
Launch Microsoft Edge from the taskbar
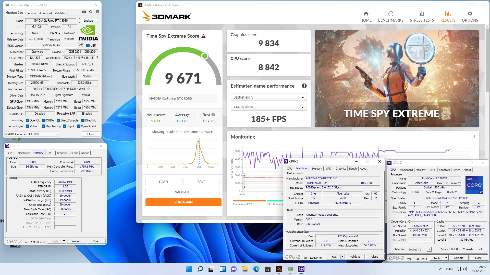tap(256, 269)
